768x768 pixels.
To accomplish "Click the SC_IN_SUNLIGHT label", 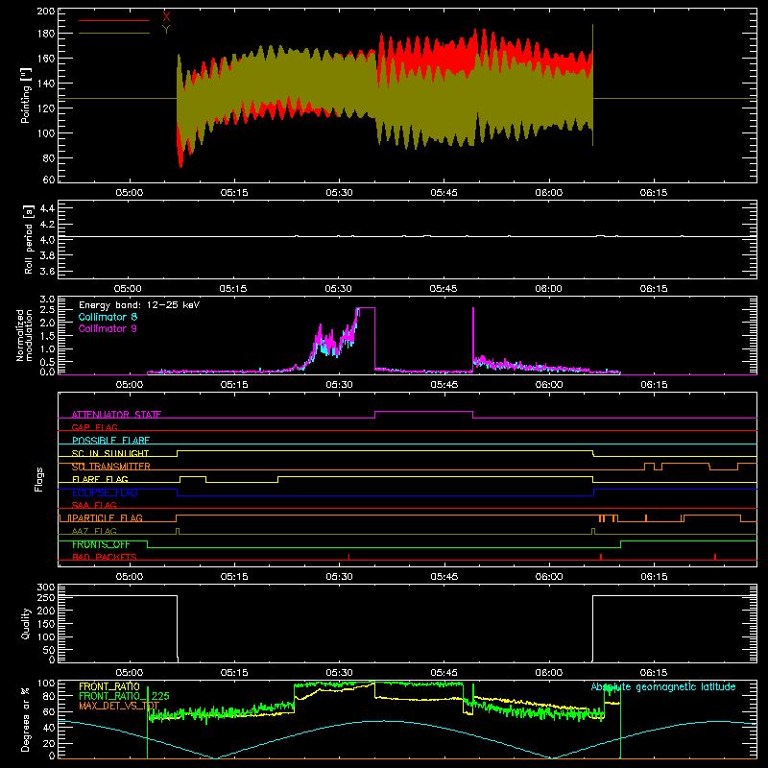I will point(110,453).
